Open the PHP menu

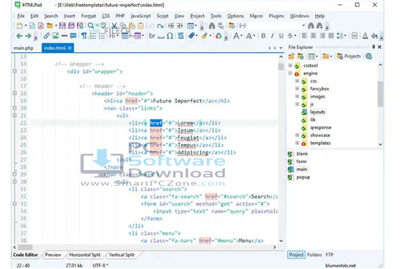[120, 16]
